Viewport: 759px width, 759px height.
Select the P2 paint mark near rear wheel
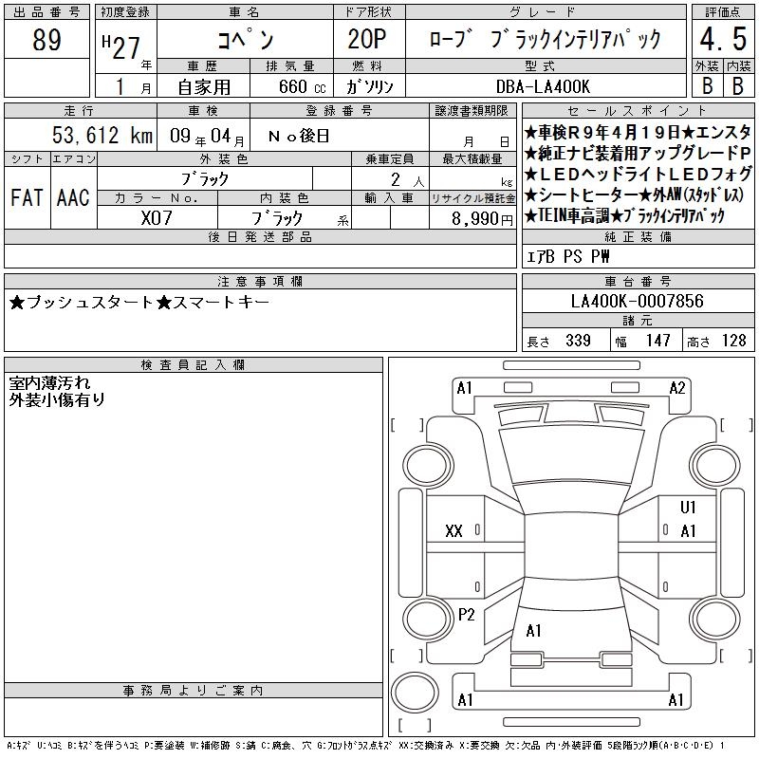point(466,615)
